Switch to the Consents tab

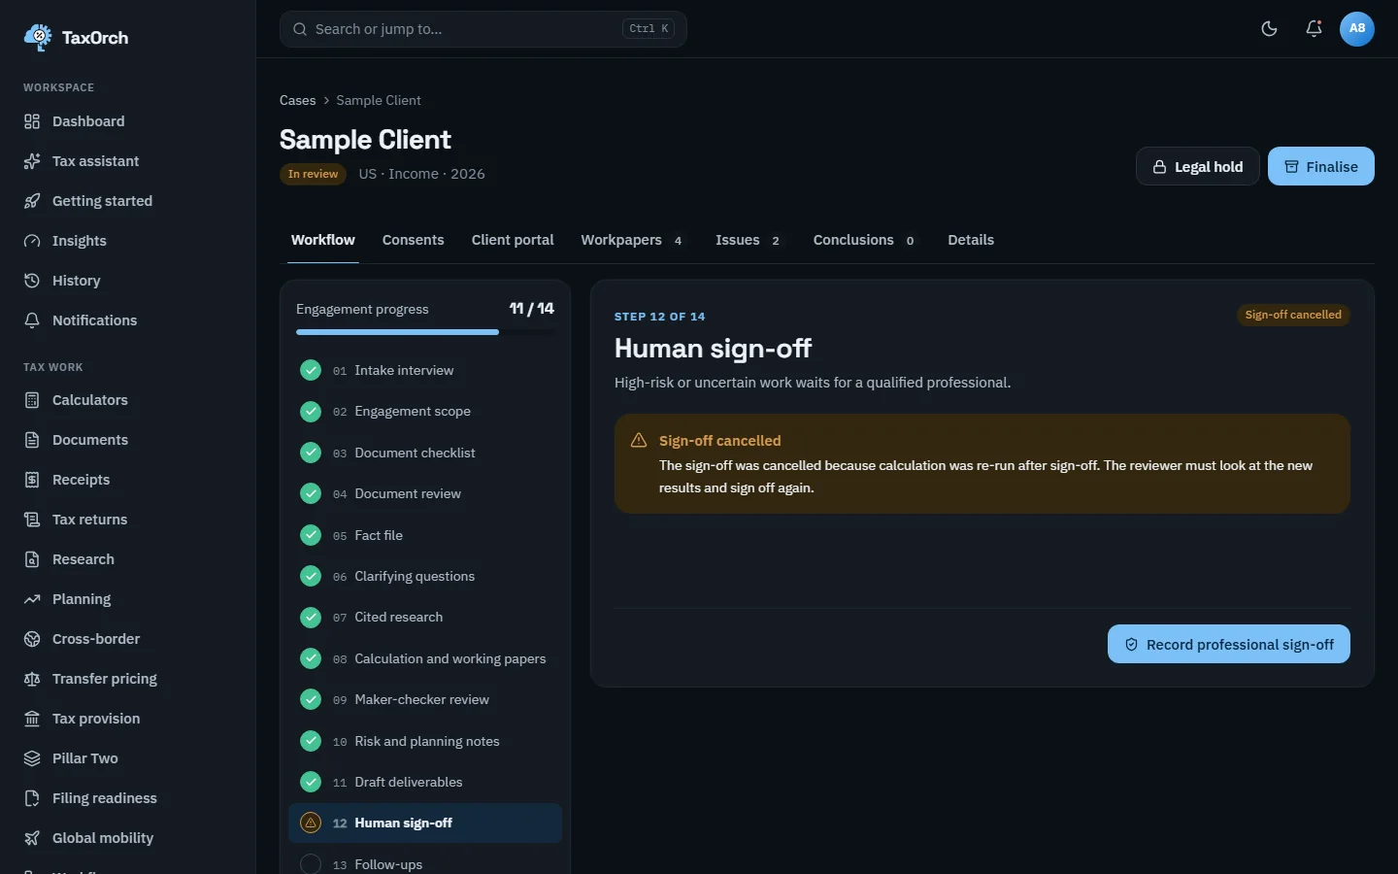pyautogui.click(x=413, y=240)
